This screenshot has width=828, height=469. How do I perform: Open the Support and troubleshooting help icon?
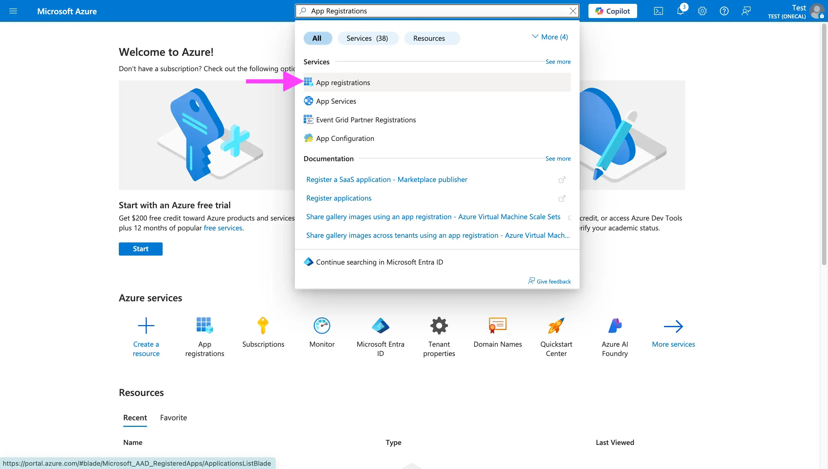tap(724, 11)
